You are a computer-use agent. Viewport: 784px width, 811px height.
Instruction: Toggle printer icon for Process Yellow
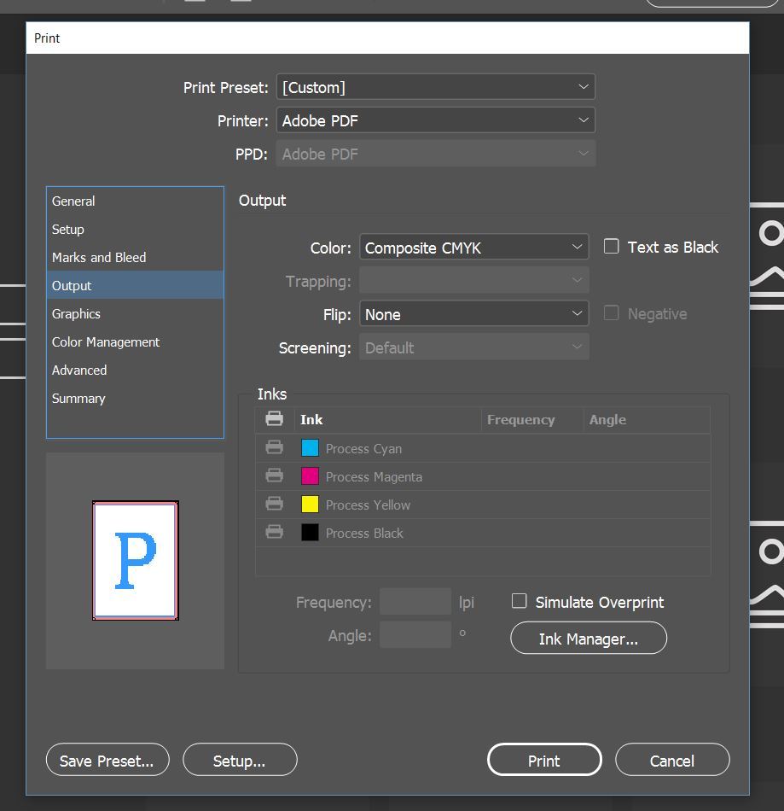274,504
